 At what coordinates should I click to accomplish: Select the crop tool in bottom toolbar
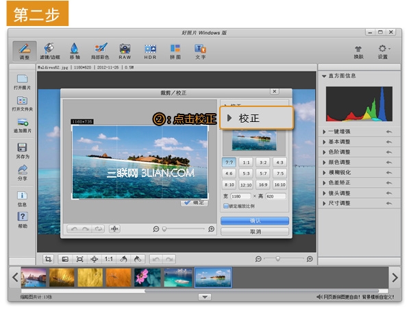click(x=48, y=259)
